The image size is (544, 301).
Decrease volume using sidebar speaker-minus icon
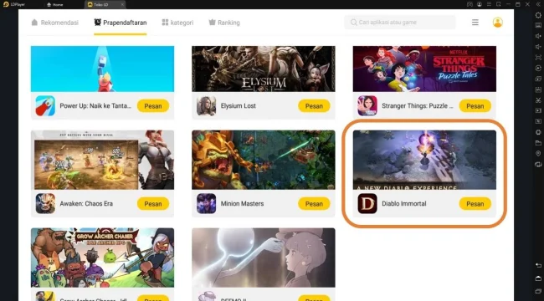click(x=538, y=47)
